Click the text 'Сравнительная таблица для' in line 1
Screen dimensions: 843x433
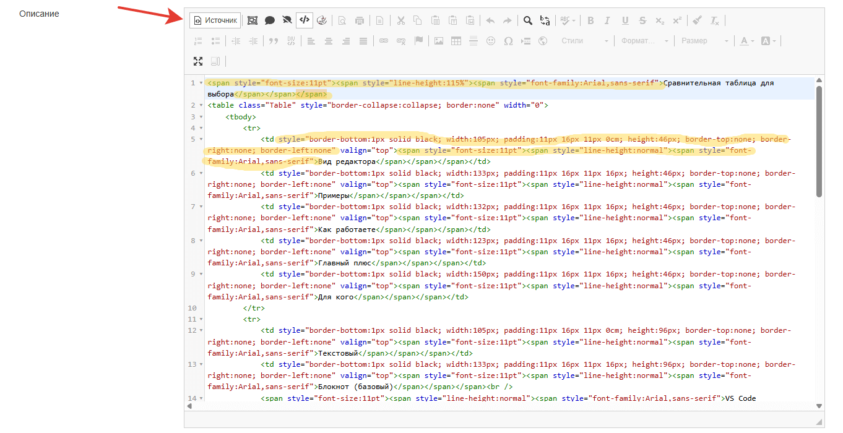[x=718, y=83]
